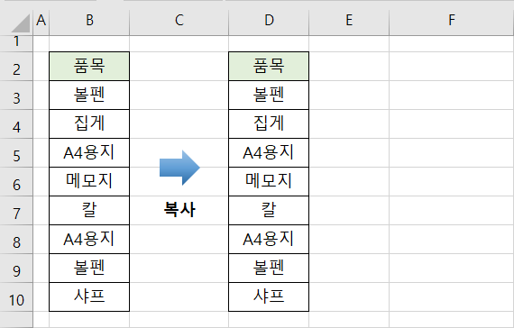Viewport: 514px width, 328px height.
Task: Select column E header
Action: click(x=349, y=22)
